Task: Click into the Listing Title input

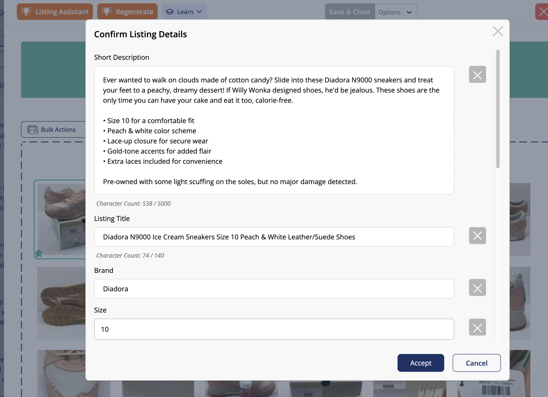Action: [274, 237]
